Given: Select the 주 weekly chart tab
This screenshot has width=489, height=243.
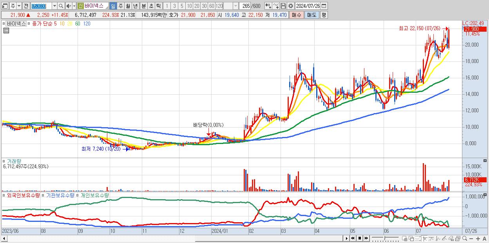Looking at the screenshot, I should [120, 6].
